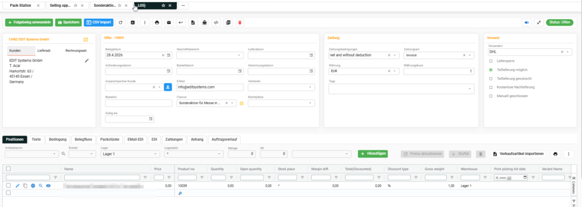Click the lookup icon in empty grid row
Viewport: 582px width, 207px height.
[x=180, y=193]
